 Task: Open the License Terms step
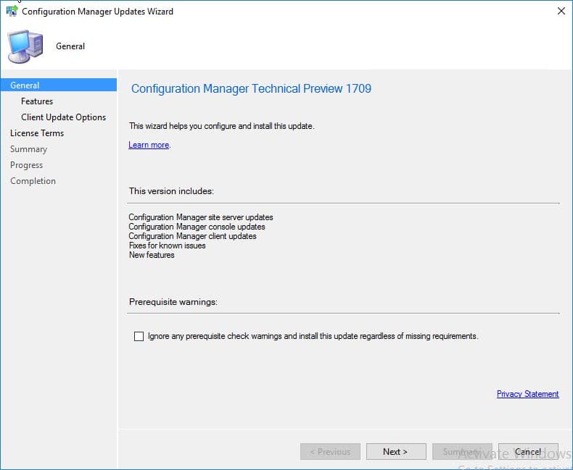[37, 133]
